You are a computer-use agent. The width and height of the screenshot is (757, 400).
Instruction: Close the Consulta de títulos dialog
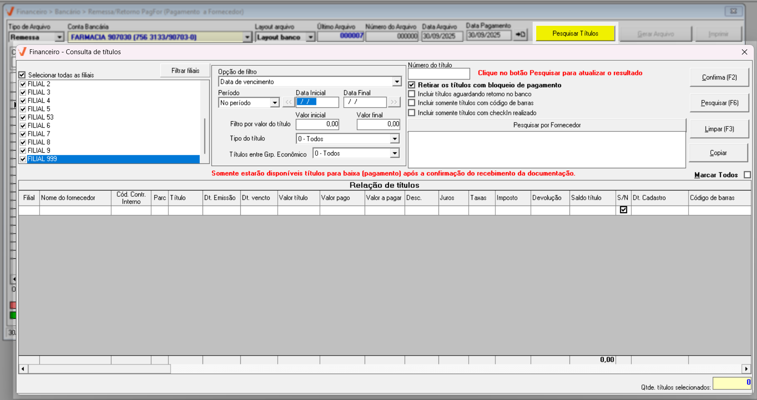pos(745,52)
